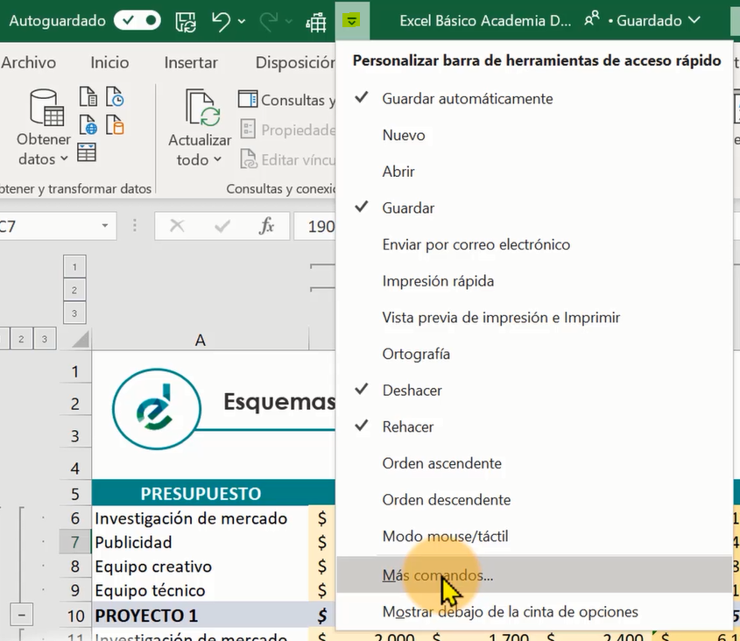This screenshot has height=641, width=740.
Task: Click the save and sync icon
Action: pyautogui.click(x=186, y=21)
